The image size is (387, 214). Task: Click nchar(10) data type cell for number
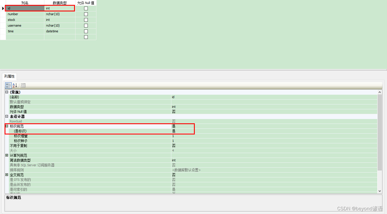coord(60,14)
